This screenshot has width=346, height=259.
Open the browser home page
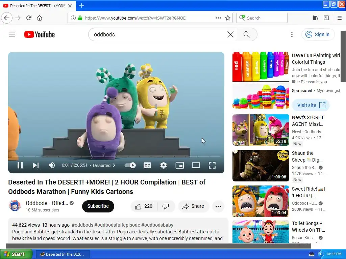pyautogui.click(x=40, y=18)
